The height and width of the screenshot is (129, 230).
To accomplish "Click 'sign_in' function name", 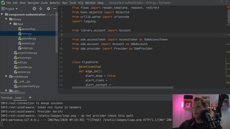I will [91, 71].
